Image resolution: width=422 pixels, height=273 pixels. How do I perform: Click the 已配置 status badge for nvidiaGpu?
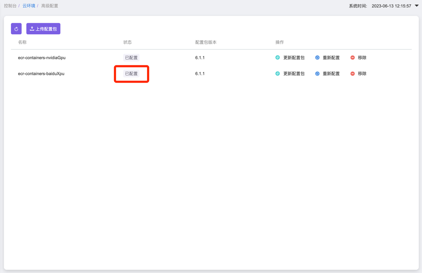(131, 58)
